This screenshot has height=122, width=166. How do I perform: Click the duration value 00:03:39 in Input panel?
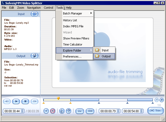click(9, 29)
